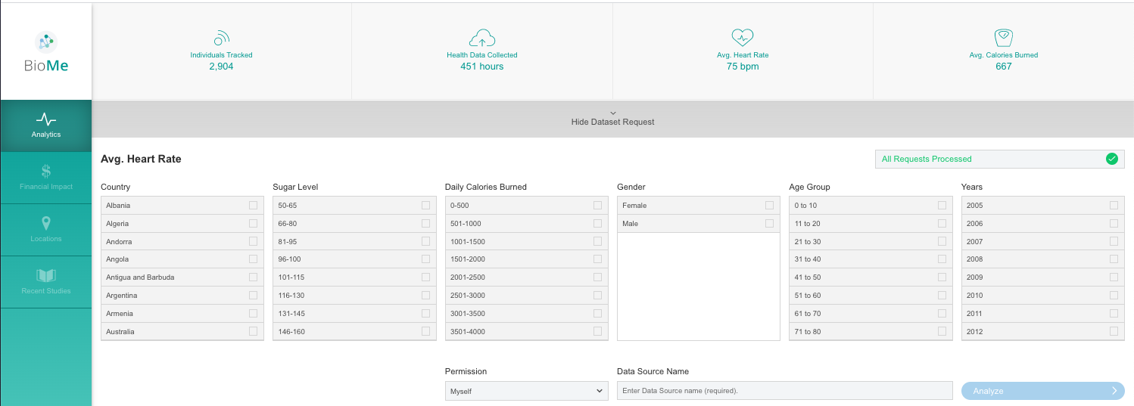Image resolution: width=1134 pixels, height=406 pixels.
Task: Open the Recent Studies sidebar tab
Action: (46, 282)
